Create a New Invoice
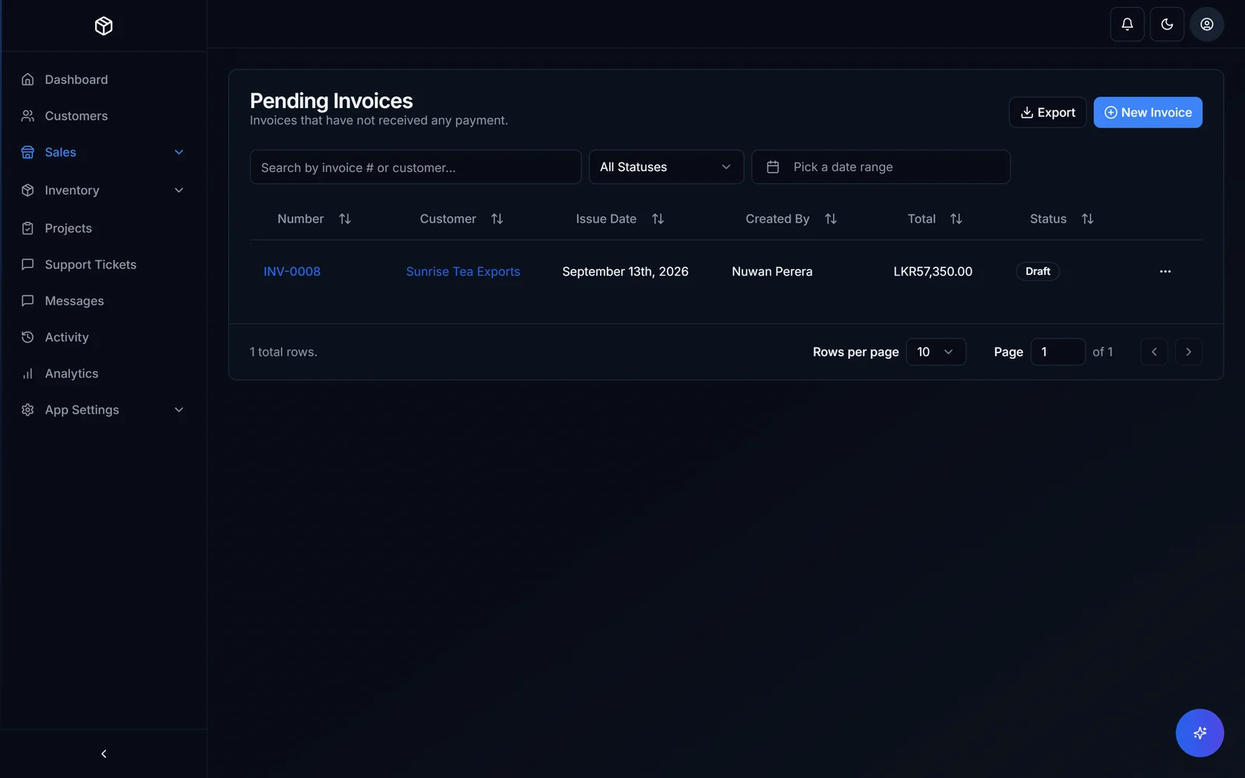 click(1148, 113)
